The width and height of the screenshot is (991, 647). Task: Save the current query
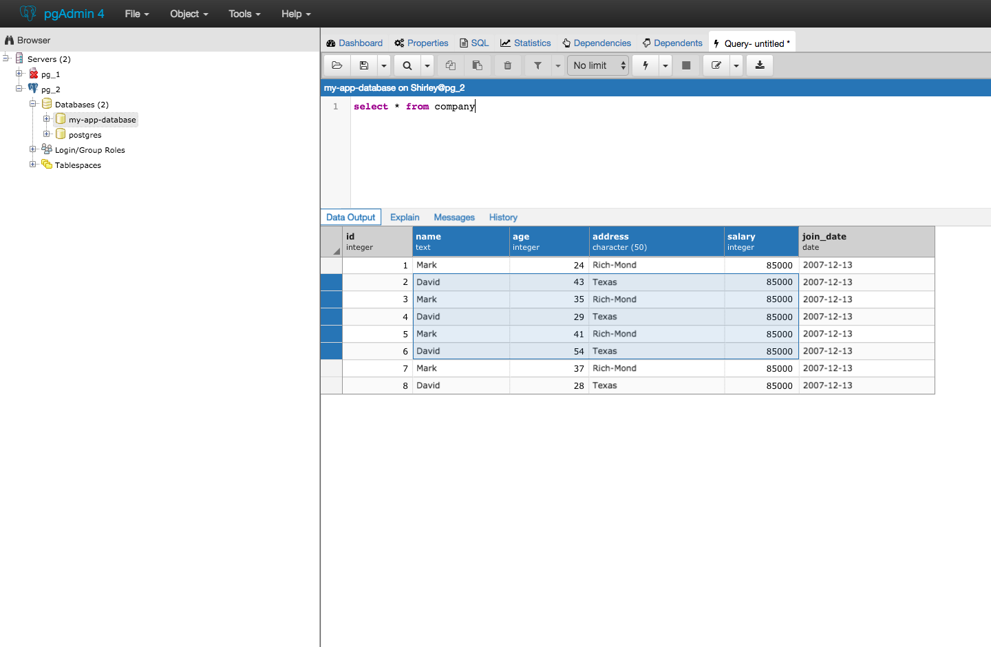[x=364, y=65]
